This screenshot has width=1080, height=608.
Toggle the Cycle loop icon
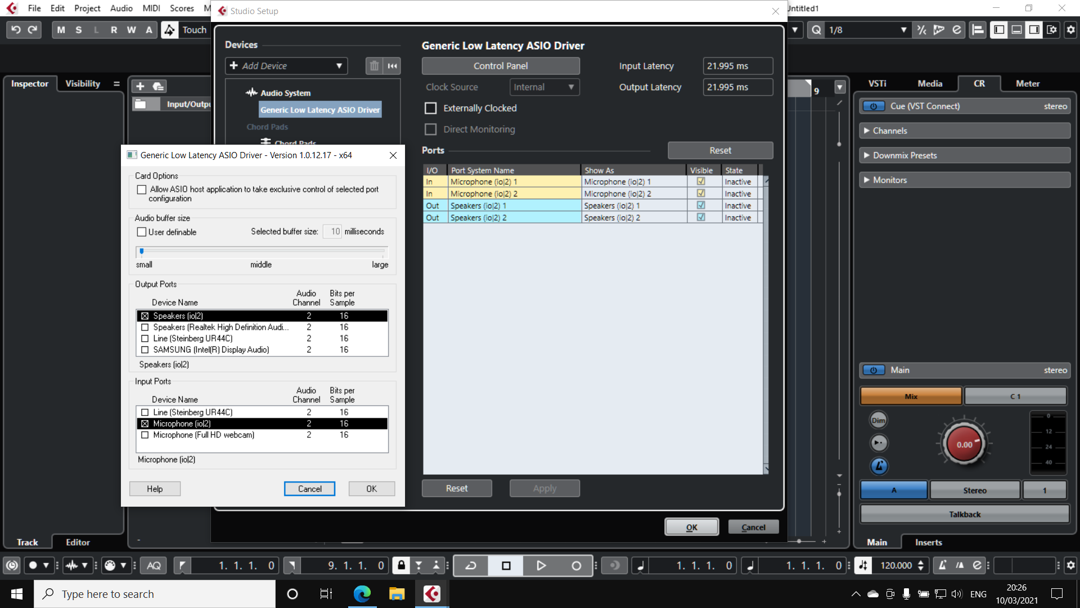point(471,566)
